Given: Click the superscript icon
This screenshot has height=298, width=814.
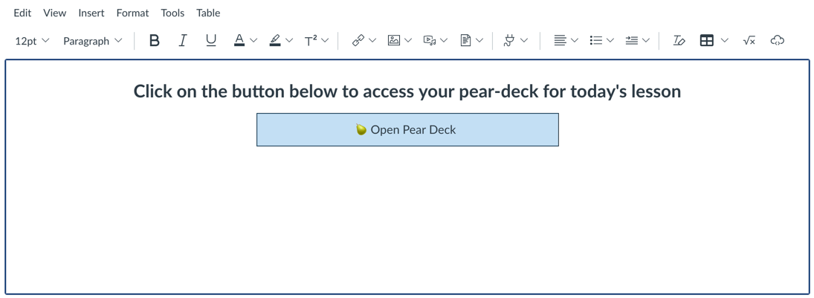Looking at the screenshot, I should click(311, 40).
